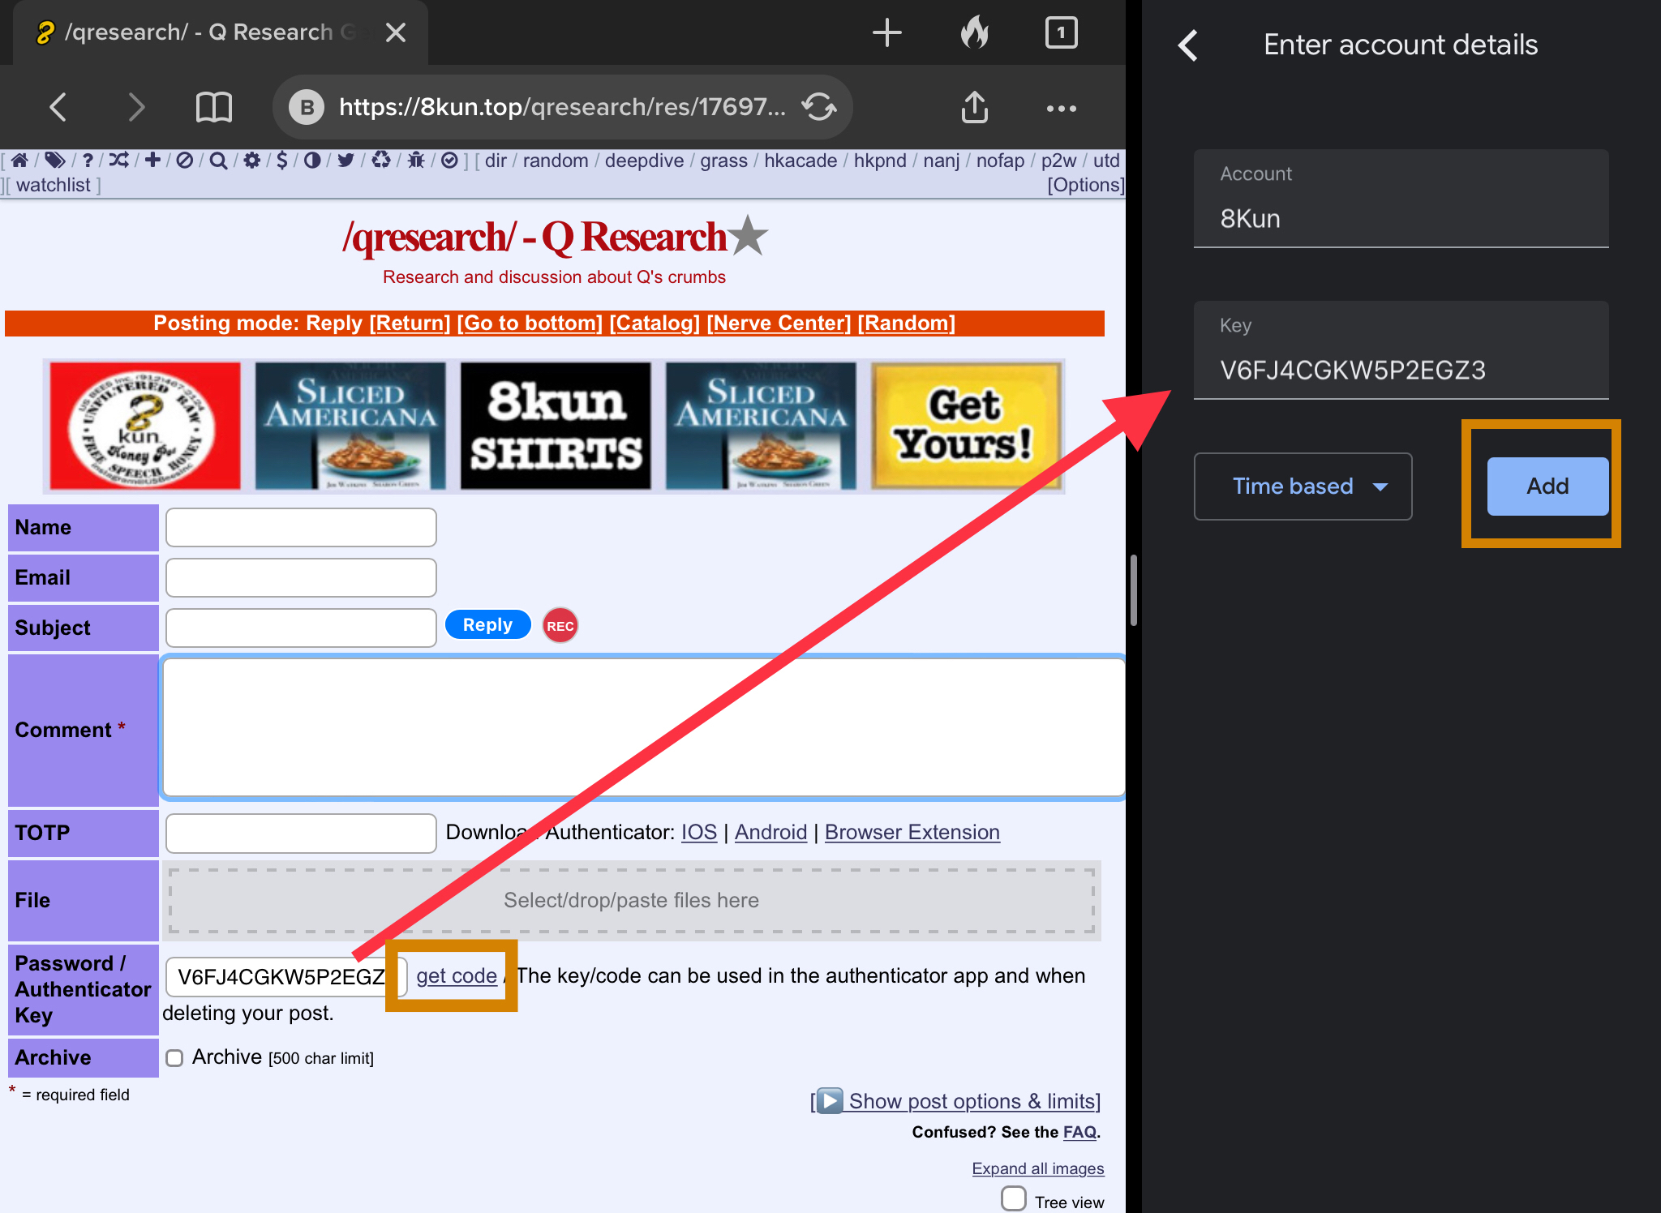The width and height of the screenshot is (1661, 1213).
Task: Toggle the Tree view checkbox
Action: coord(1014,1198)
